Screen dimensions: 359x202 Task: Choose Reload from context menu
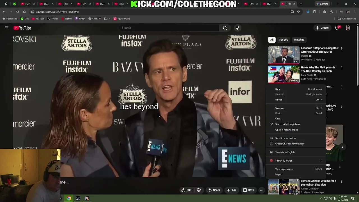pyautogui.click(x=296, y=100)
